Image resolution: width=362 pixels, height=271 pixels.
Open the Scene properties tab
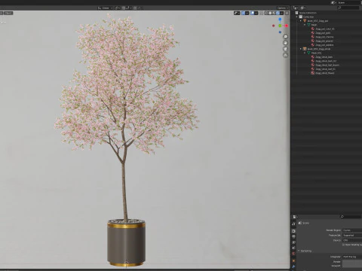coord(293,248)
